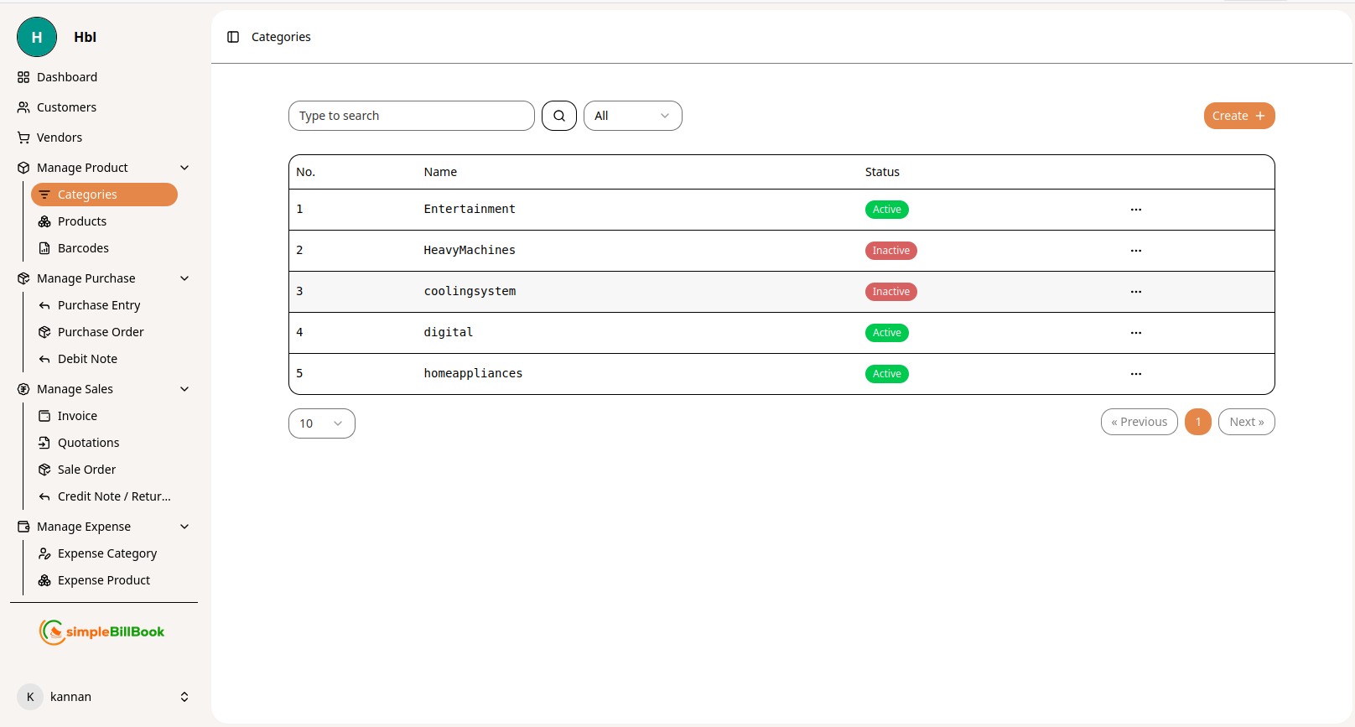Image resolution: width=1355 pixels, height=727 pixels.
Task: Focus the Type to search field
Action: tap(411, 116)
